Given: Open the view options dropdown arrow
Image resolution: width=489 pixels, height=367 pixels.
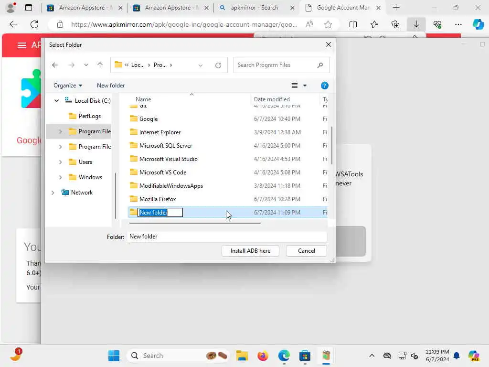Looking at the screenshot, I should pyautogui.click(x=305, y=86).
